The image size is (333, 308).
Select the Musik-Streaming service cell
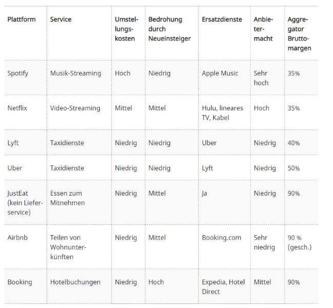[x=75, y=73]
